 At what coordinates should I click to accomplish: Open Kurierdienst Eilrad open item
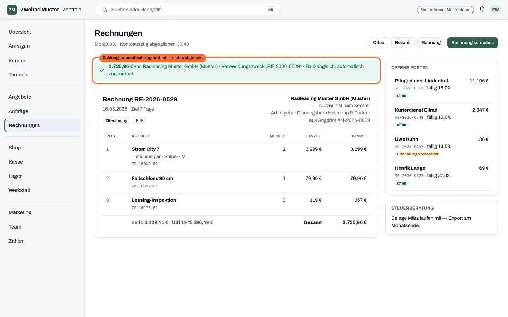tap(442, 117)
